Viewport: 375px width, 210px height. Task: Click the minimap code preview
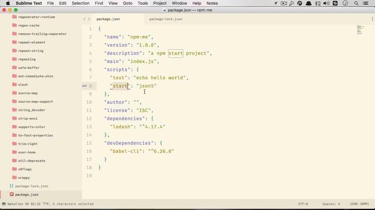360,30
